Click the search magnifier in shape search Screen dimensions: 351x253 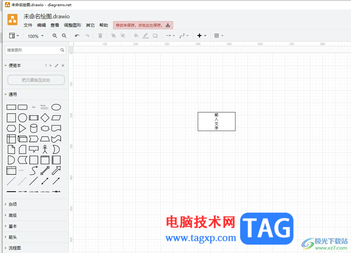click(x=62, y=50)
